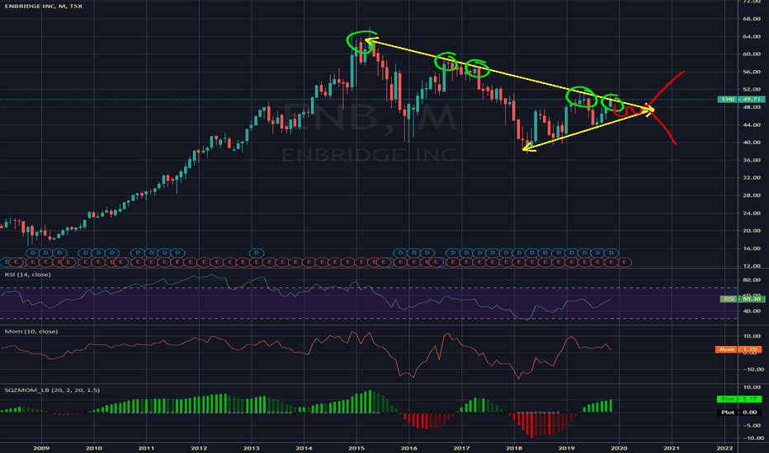Click the 68.00 price axis value
Screen dimensions: 769x453
(752, 19)
